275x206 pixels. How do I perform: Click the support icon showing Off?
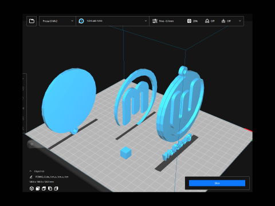207,21
